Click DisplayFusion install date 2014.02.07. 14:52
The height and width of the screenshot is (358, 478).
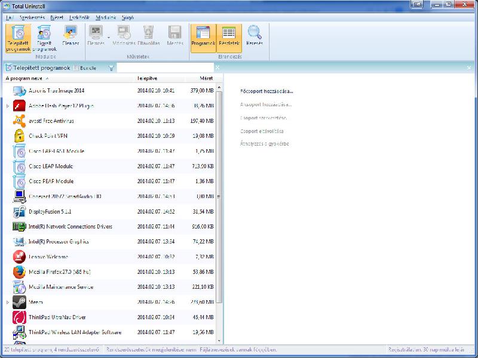tap(156, 212)
